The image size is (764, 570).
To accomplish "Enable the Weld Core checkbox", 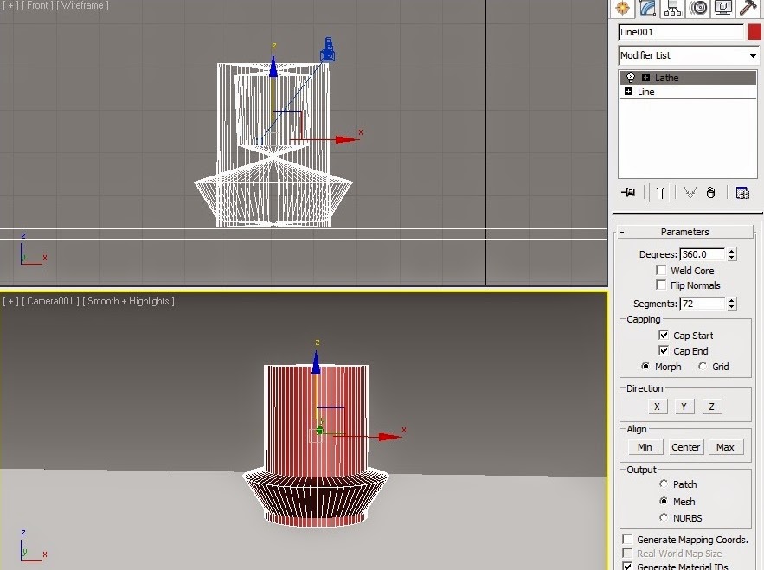I will 662,270.
